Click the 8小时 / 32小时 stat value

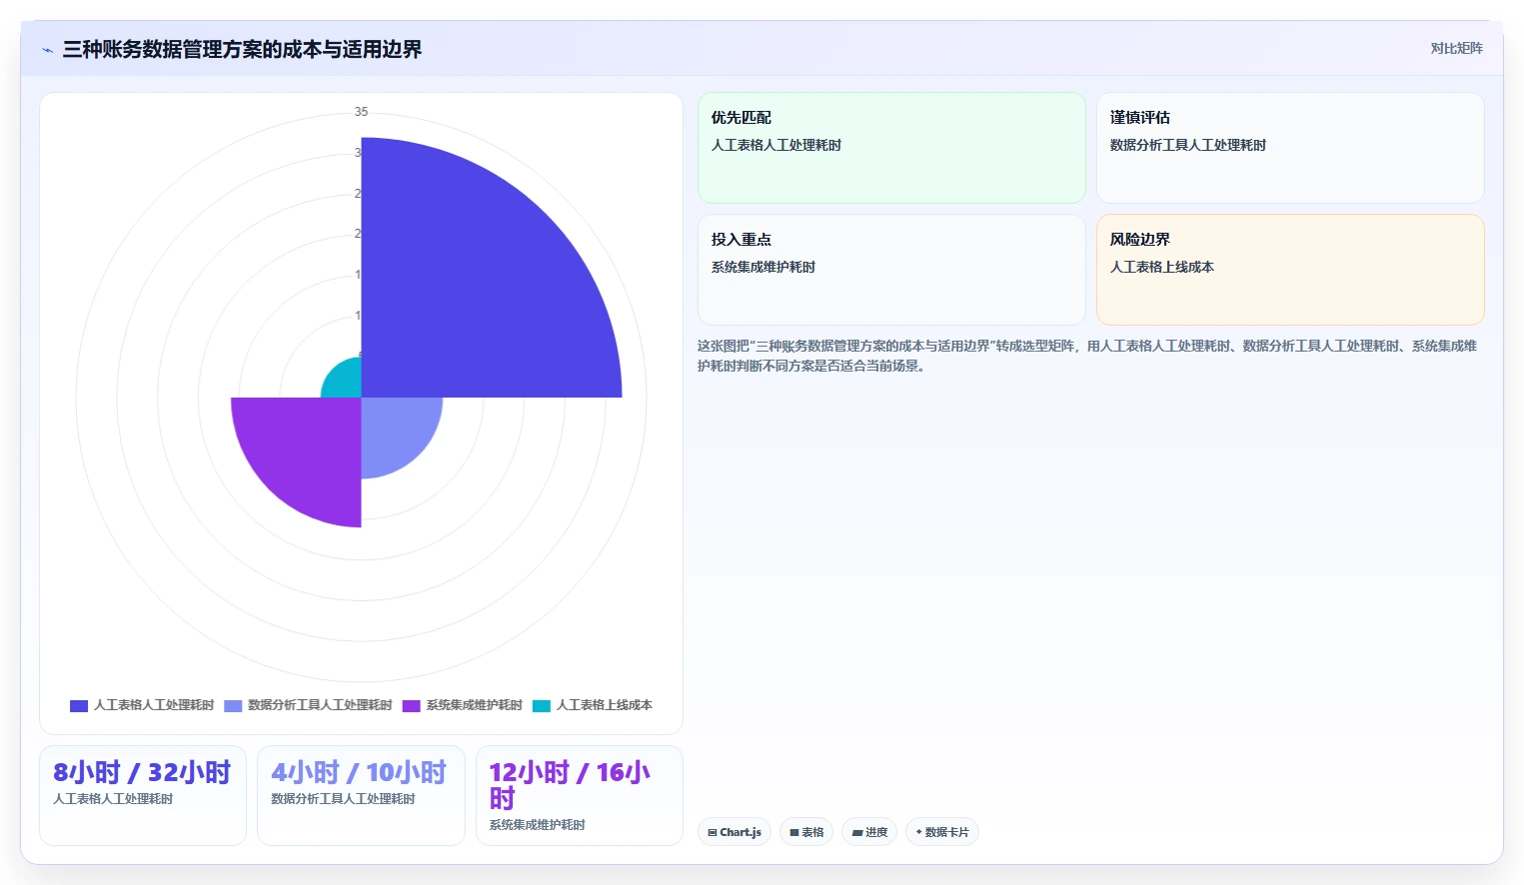coord(142,772)
